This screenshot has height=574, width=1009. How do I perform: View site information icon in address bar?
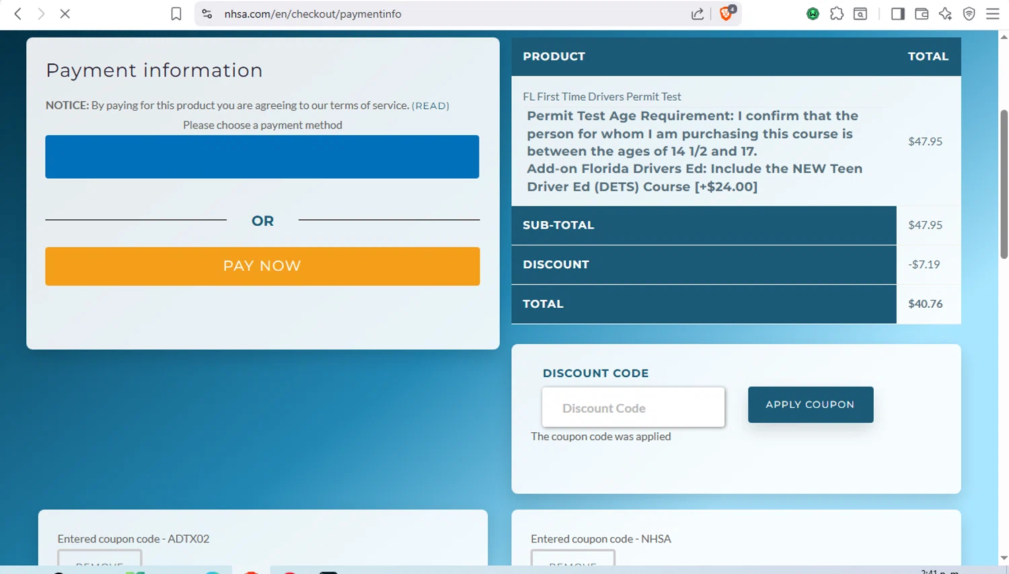207,13
